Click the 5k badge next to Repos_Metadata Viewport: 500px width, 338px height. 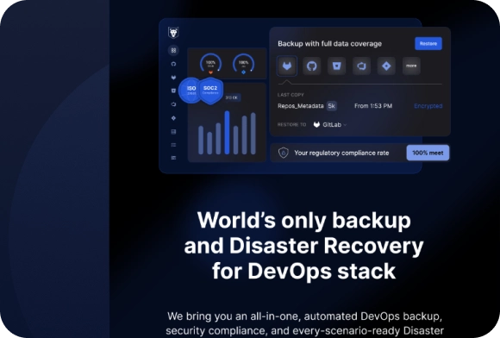(332, 106)
